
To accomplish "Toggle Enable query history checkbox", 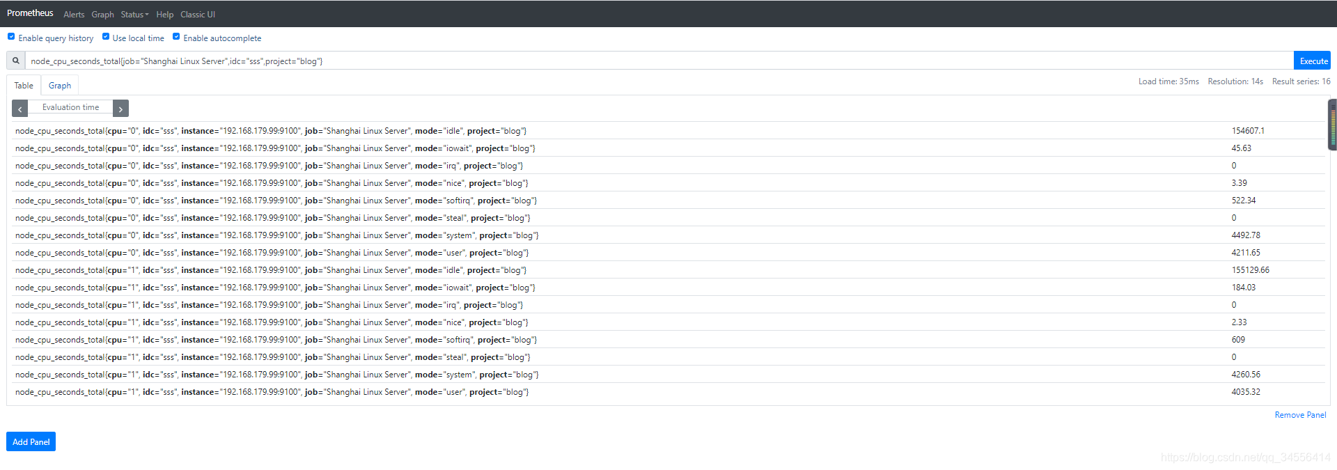I will click(x=11, y=37).
